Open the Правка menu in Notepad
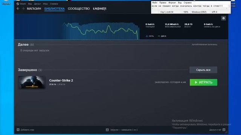This screenshot has width=241, height=135. coord(163,3)
